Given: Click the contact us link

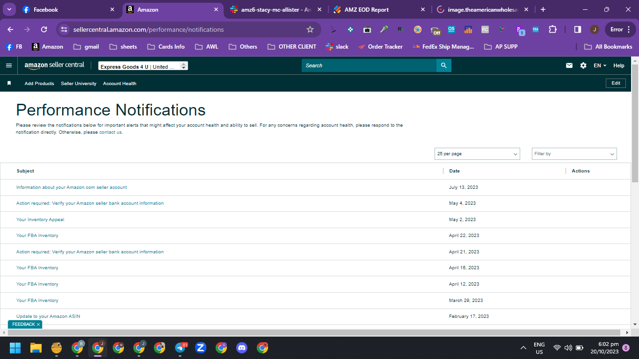Looking at the screenshot, I should point(110,132).
